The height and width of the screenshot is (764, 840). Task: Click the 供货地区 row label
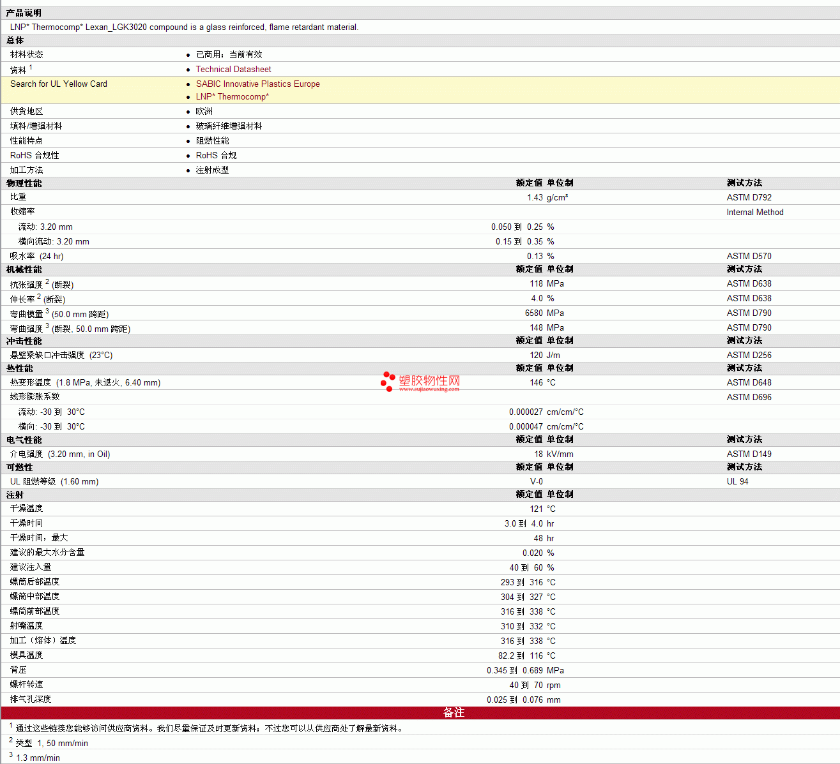point(27,111)
